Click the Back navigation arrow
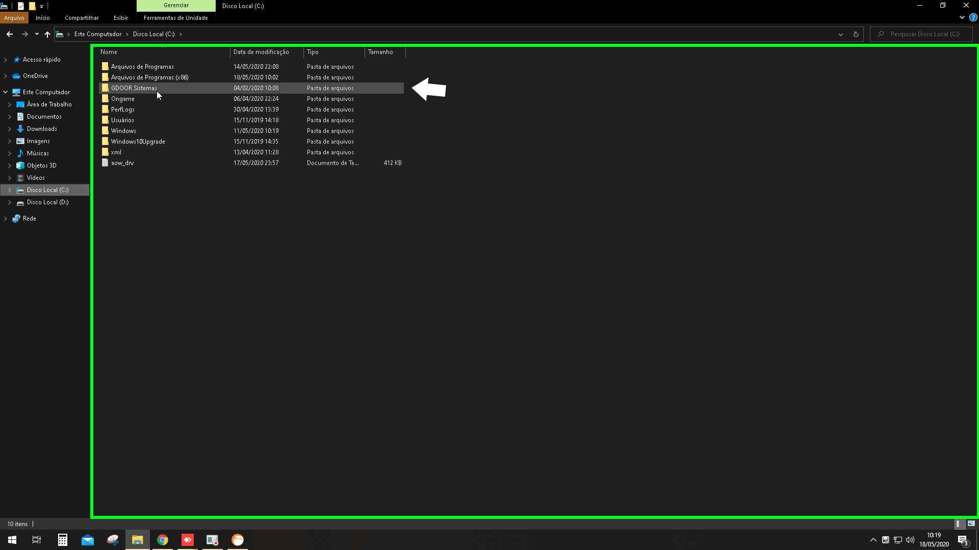Screen dimensions: 979x550 [10, 34]
